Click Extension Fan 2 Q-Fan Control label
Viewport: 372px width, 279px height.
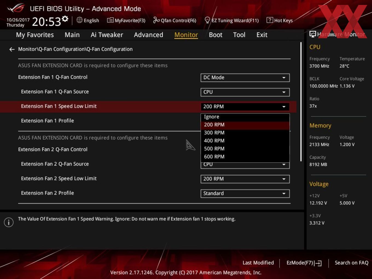[53, 149]
